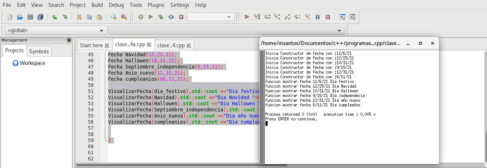The image size is (487, 168).
Task: Select Workspace in the Projects tree
Action: click(32, 63)
